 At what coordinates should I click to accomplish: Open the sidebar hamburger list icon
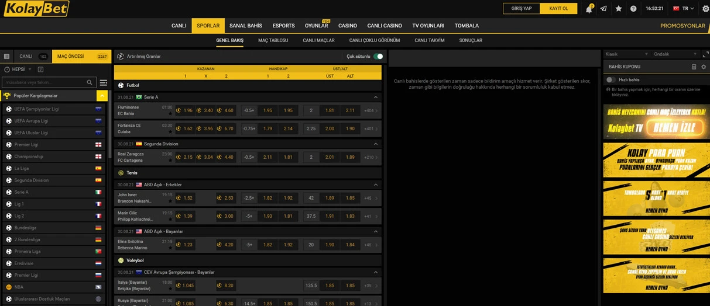[x=104, y=82]
